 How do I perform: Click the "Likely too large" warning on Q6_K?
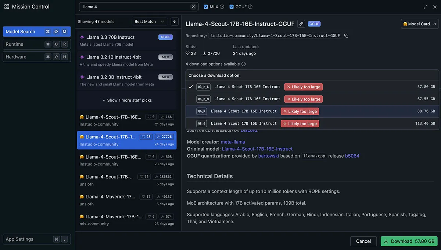[x=300, y=111]
